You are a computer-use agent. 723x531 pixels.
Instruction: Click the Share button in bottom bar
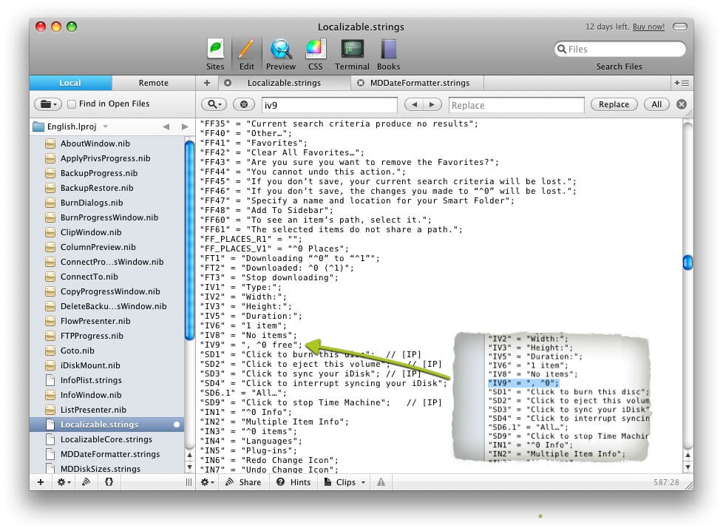point(243,482)
